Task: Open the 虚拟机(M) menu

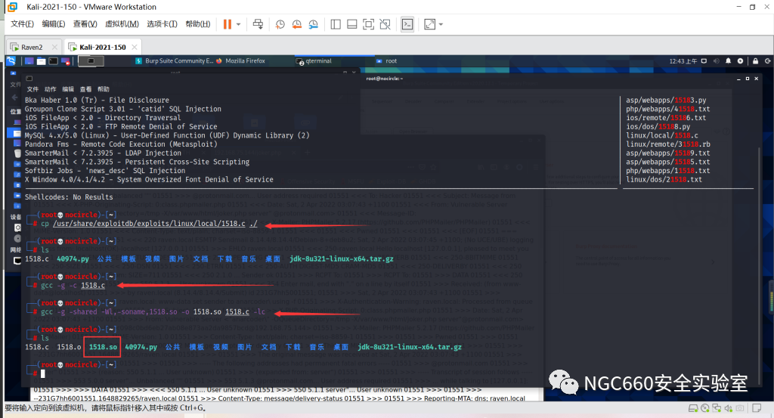Action: (122, 24)
